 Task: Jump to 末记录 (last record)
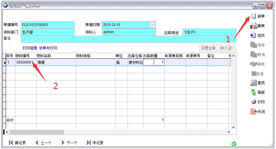point(89,143)
